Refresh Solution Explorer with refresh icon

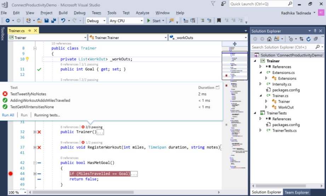tap(309, 39)
